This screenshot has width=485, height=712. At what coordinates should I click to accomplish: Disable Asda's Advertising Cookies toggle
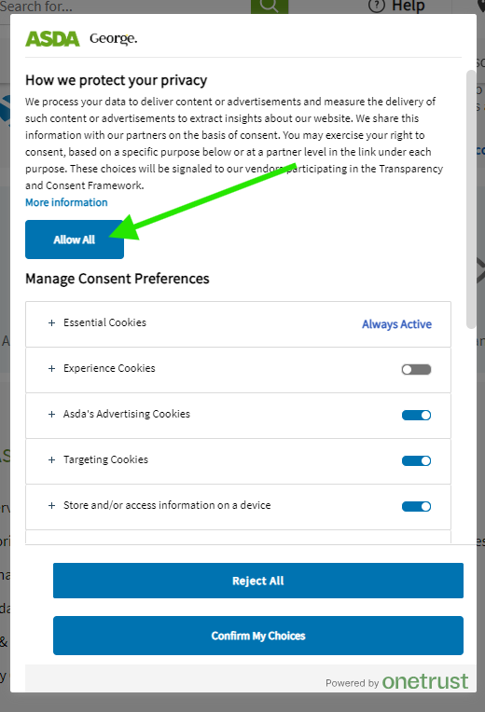[x=416, y=415]
